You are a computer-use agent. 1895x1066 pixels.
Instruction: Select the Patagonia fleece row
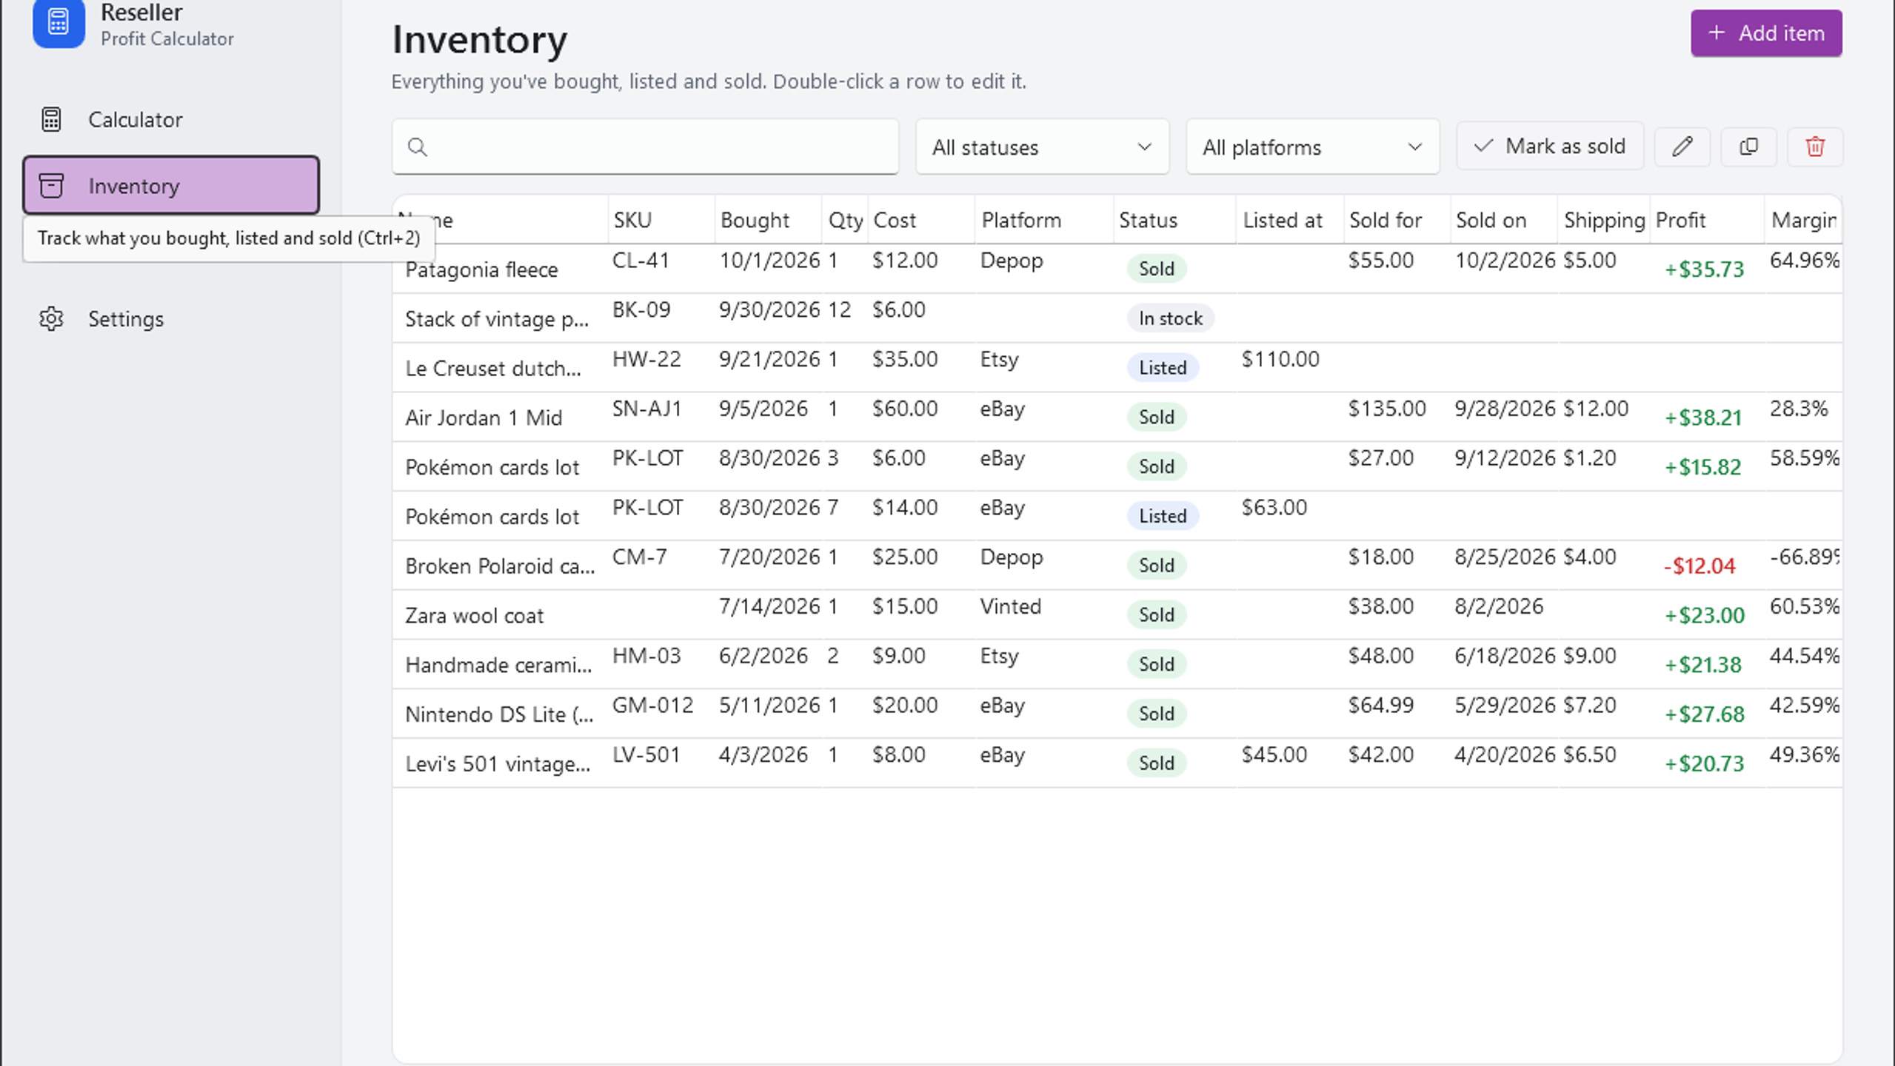pos(1117,269)
